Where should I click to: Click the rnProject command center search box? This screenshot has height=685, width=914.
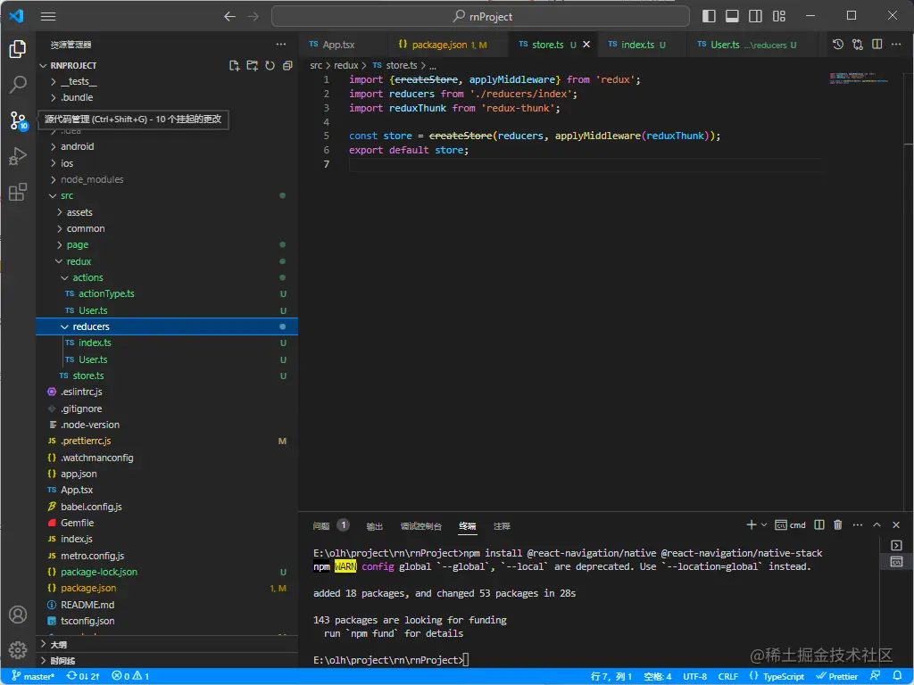pyautogui.click(x=480, y=16)
